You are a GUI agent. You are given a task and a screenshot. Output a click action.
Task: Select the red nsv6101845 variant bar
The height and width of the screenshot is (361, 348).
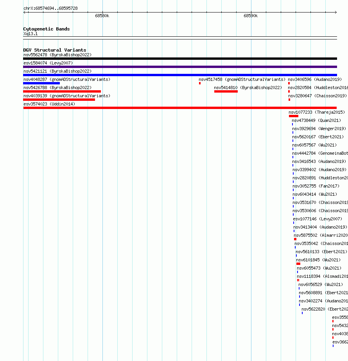[298, 264]
